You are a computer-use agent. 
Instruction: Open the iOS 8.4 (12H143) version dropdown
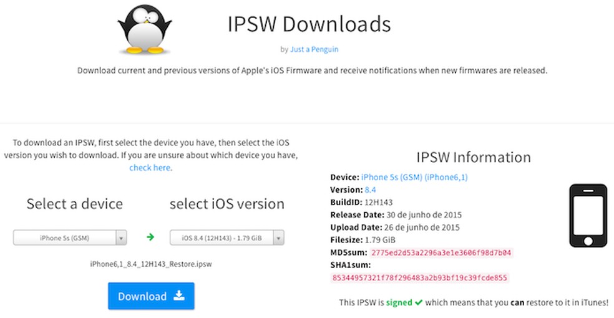[x=227, y=238]
